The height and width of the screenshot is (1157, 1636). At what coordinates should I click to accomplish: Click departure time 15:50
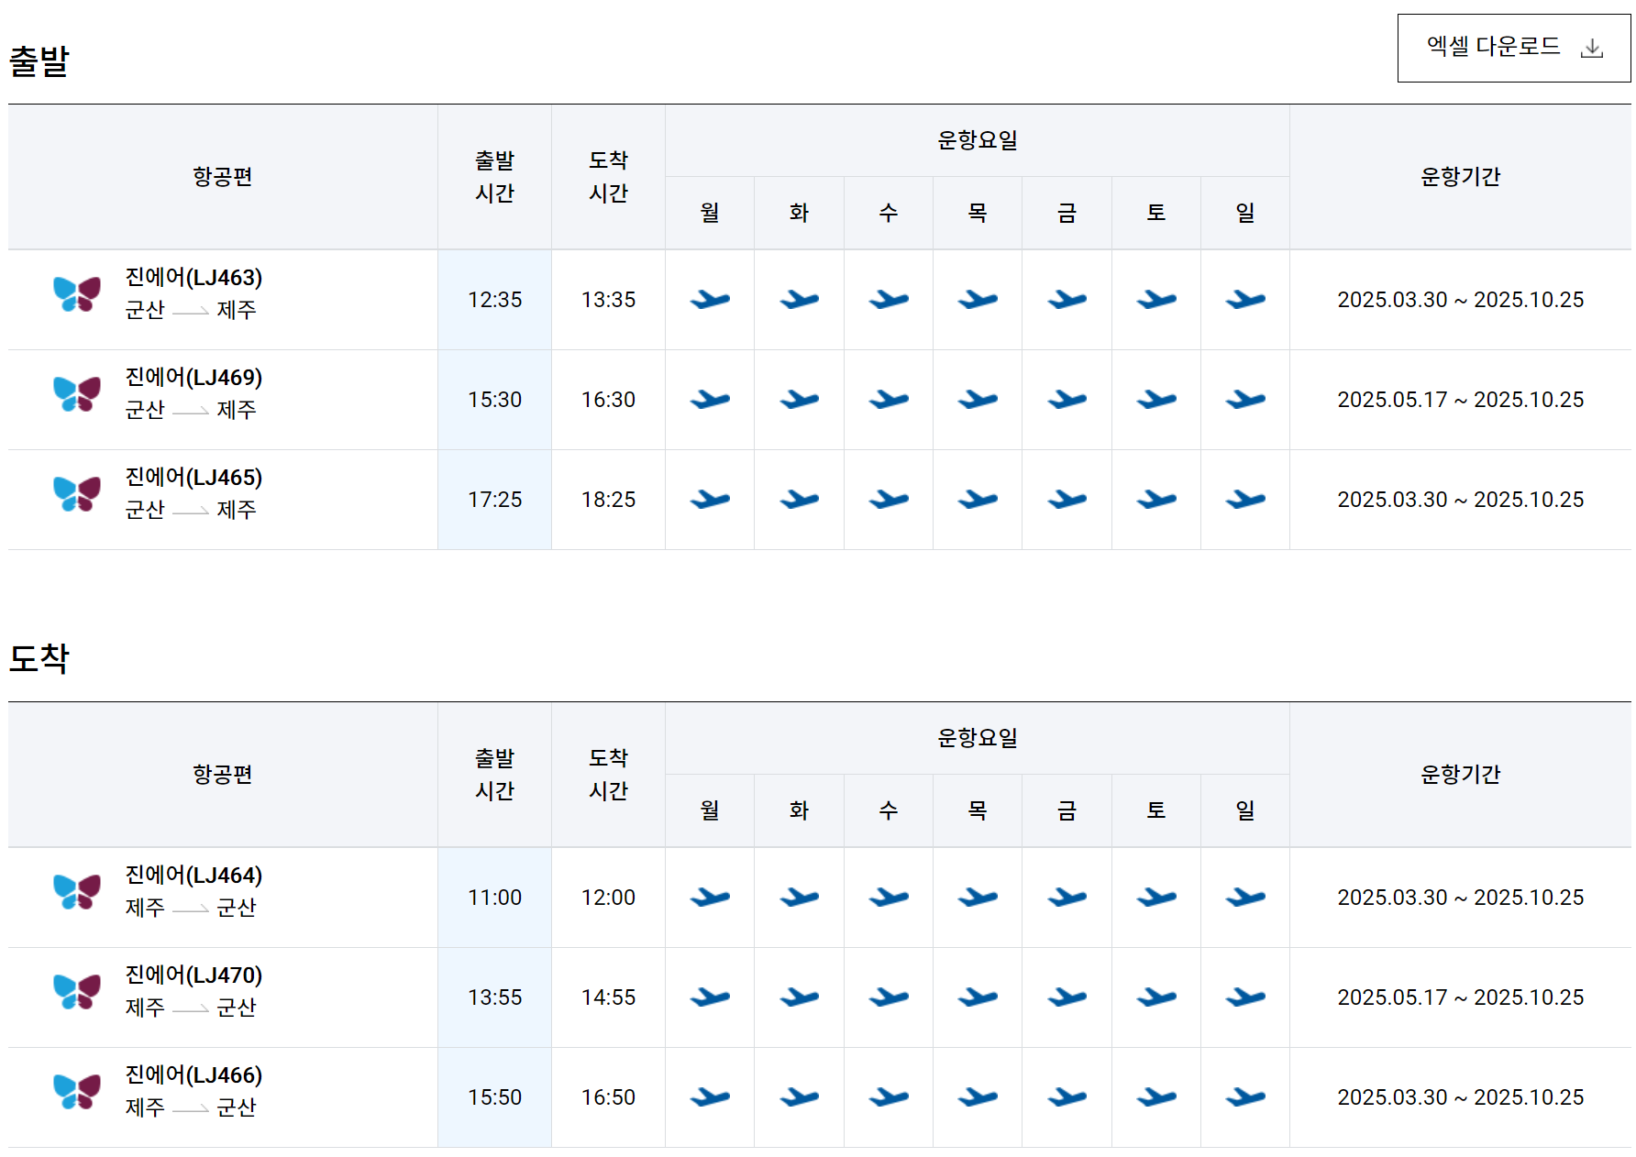point(494,1097)
